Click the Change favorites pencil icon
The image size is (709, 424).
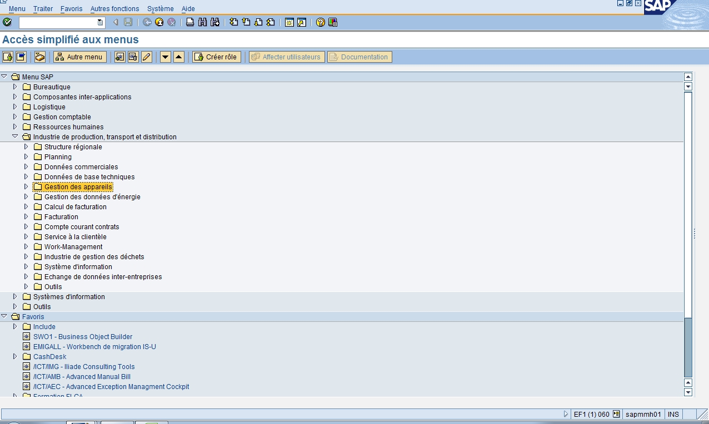click(x=147, y=57)
